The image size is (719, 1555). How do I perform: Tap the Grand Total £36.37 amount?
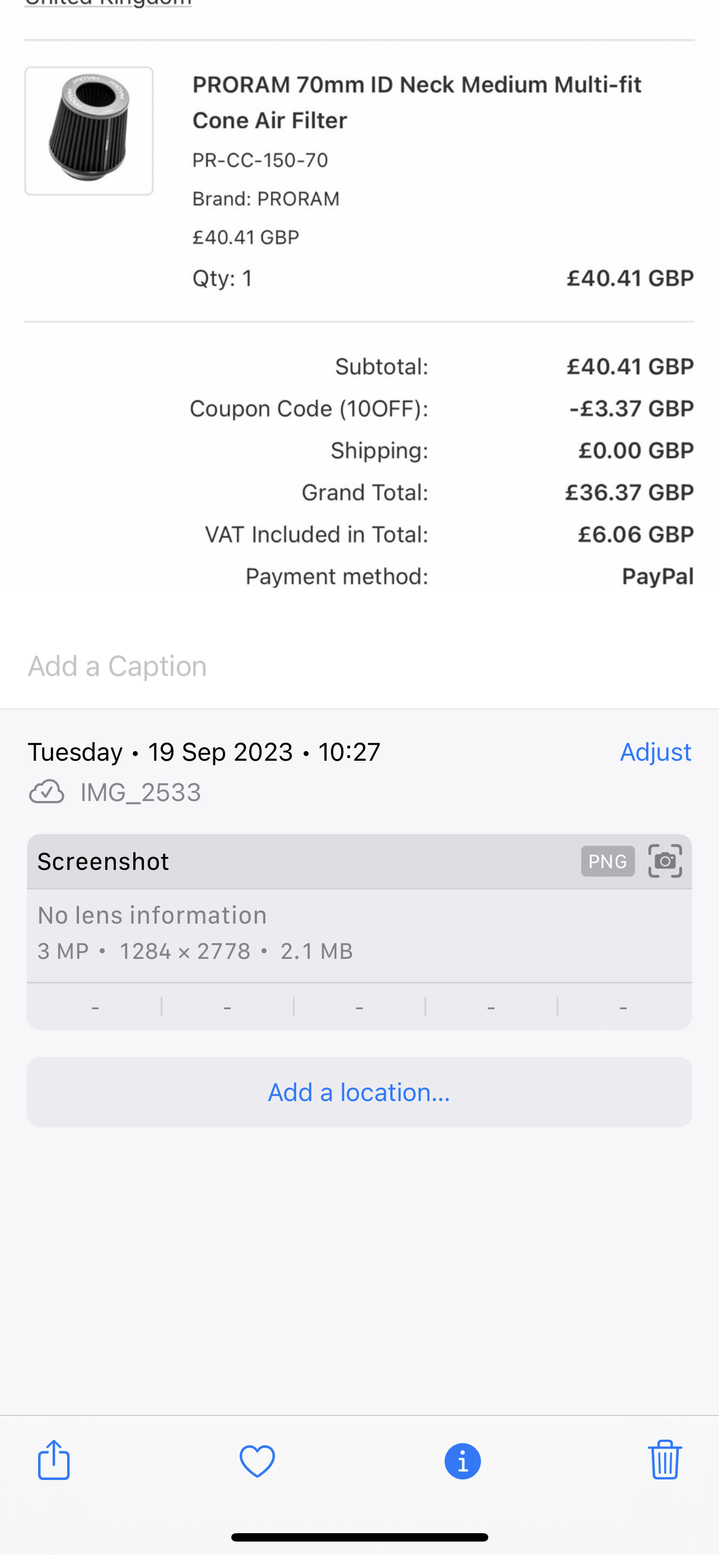[629, 493]
